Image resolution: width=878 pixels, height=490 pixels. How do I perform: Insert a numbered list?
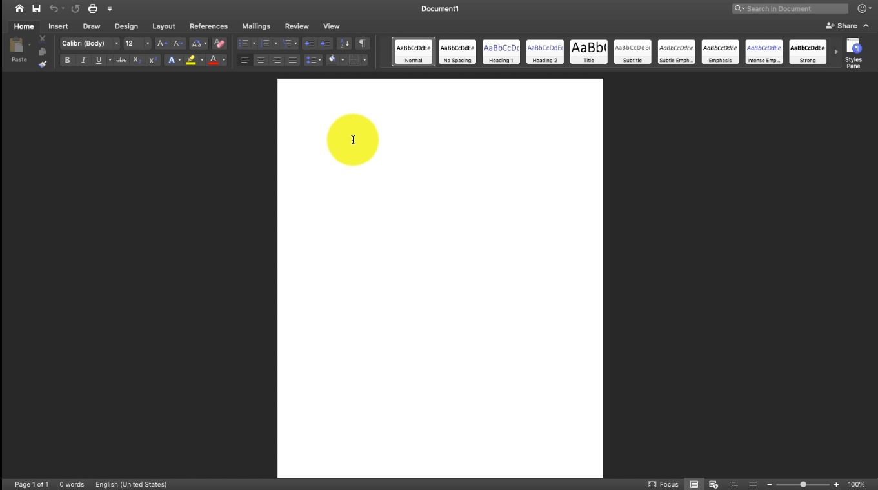coord(265,43)
